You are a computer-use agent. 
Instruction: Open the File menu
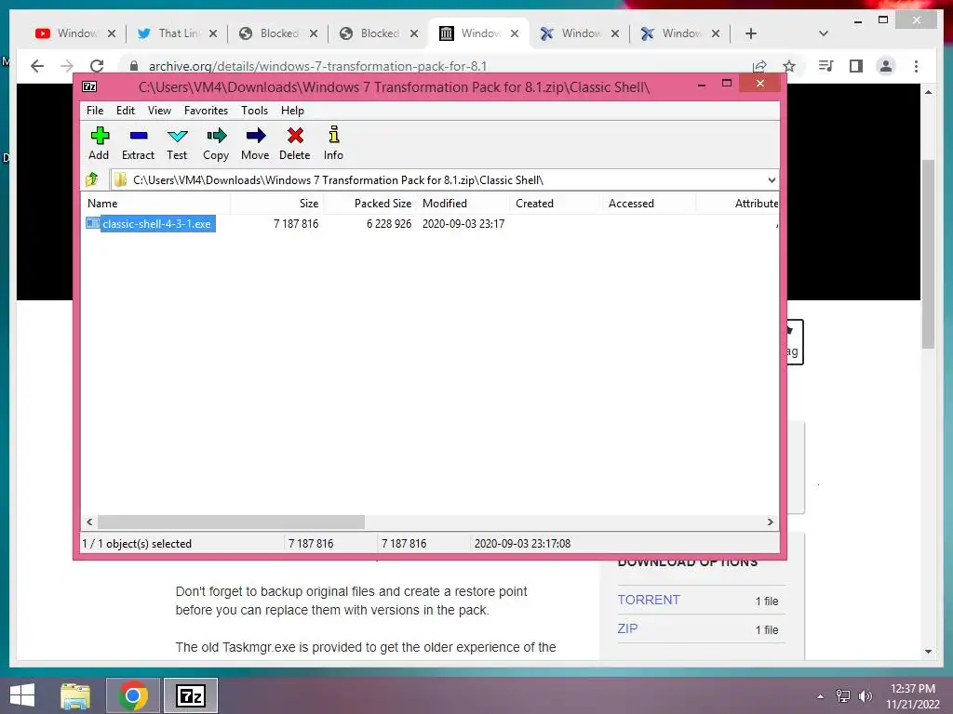(95, 111)
